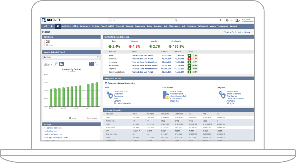Open the Fixed Assets menu
This screenshot has width=296, height=163.
[175, 26]
